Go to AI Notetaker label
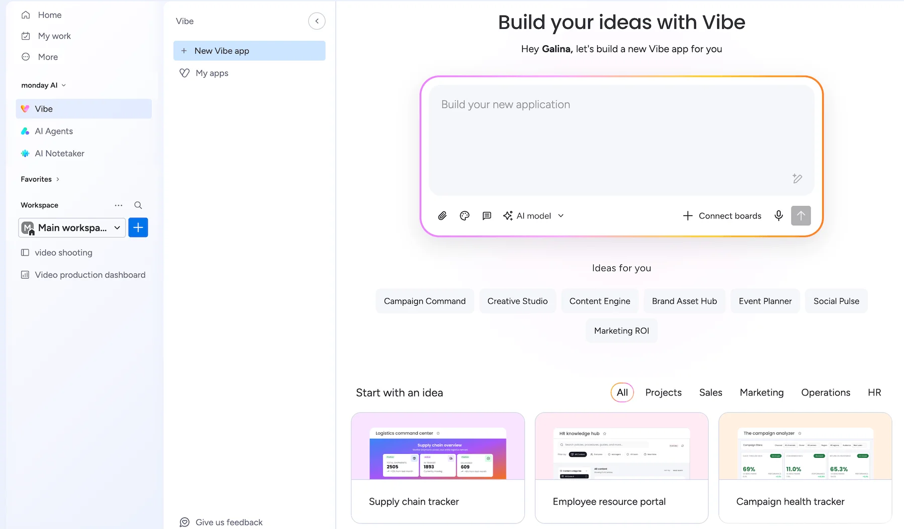This screenshot has width=904, height=529. (x=60, y=154)
